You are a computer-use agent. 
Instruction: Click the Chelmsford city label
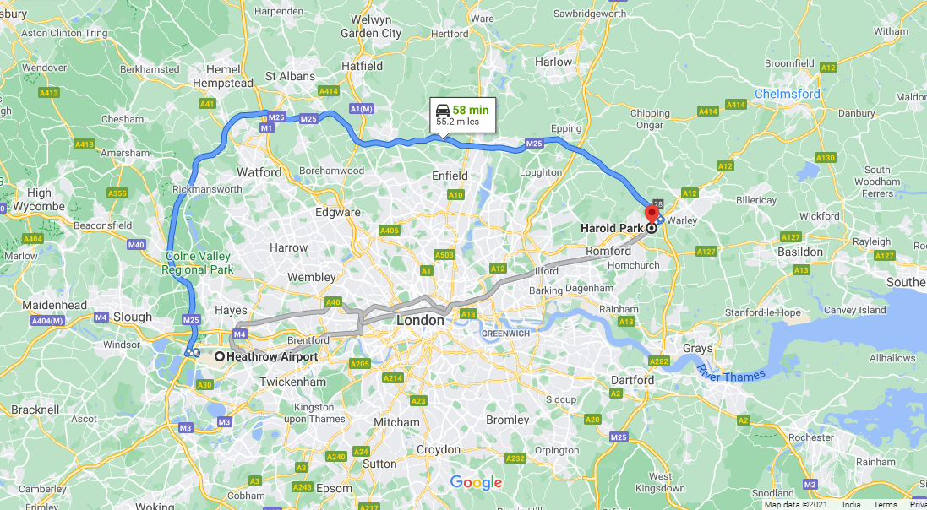click(x=788, y=94)
